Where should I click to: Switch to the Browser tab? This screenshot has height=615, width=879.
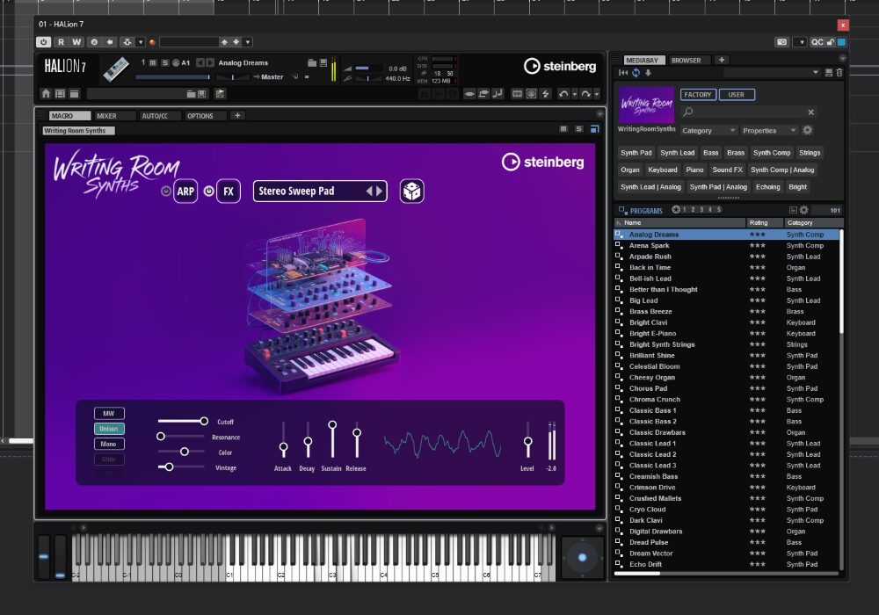(686, 60)
